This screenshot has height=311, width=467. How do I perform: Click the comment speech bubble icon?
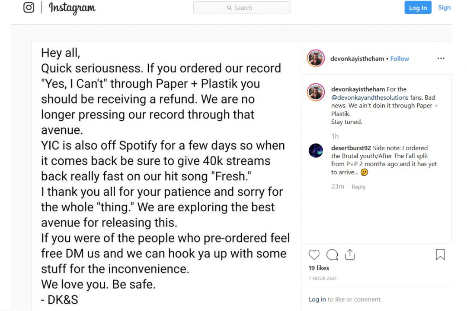click(332, 254)
